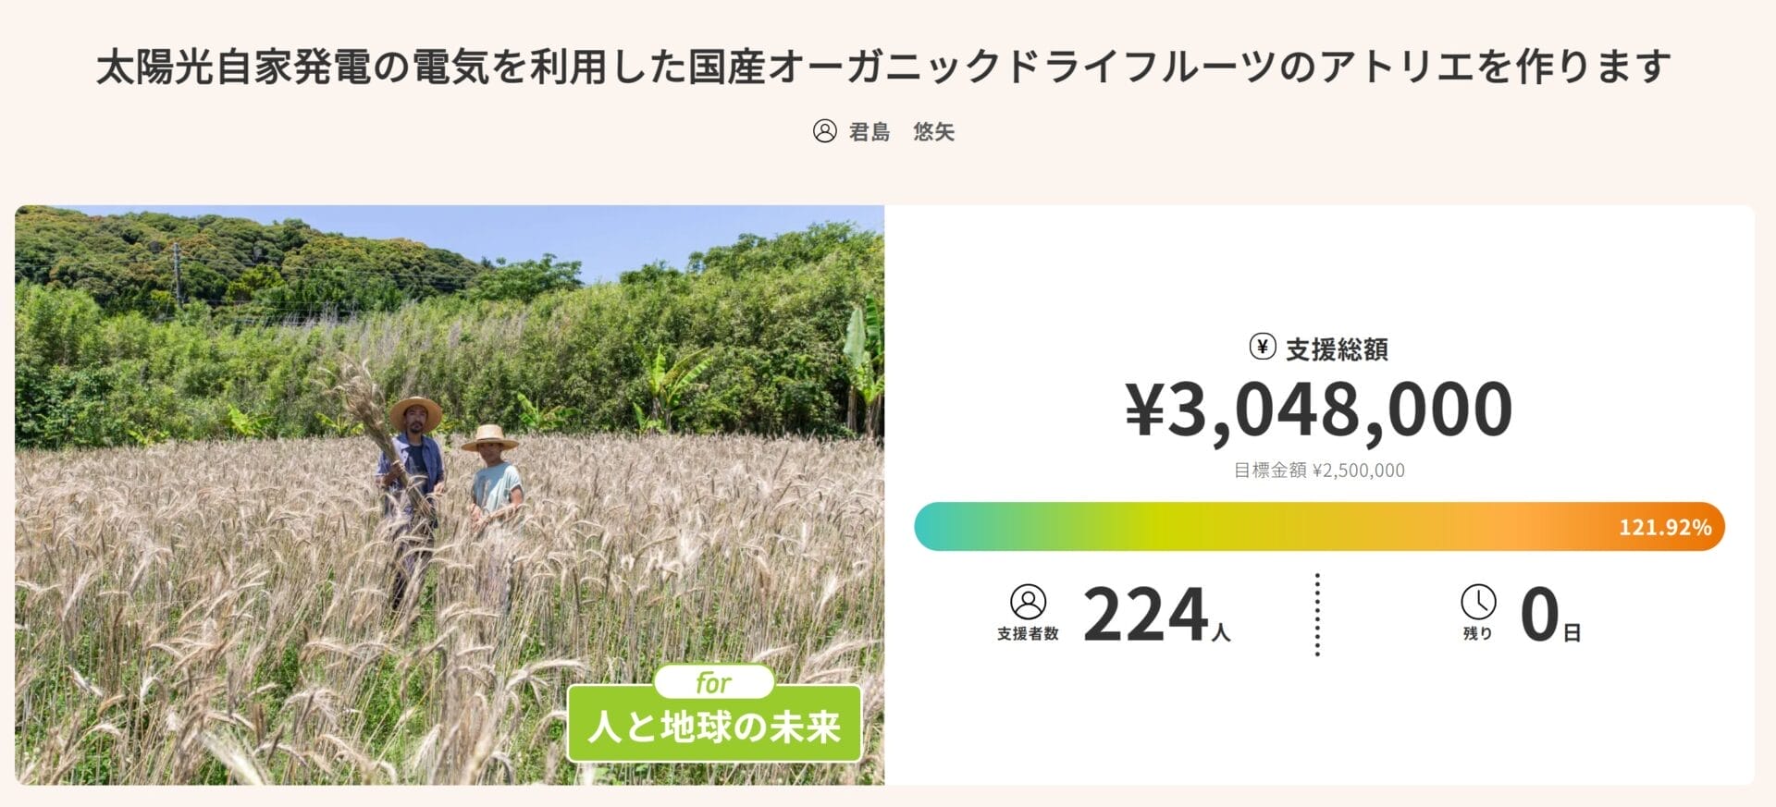Click the white 'for' pill label
Viewport: 1776px width, 807px height.
coord(713,683)
